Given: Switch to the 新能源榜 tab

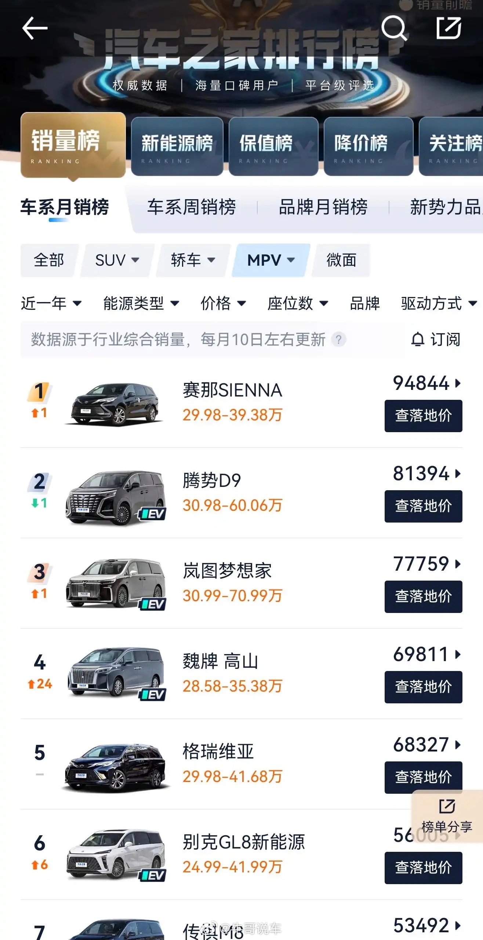Looking at the screenshot, I should tap(178, 146).
